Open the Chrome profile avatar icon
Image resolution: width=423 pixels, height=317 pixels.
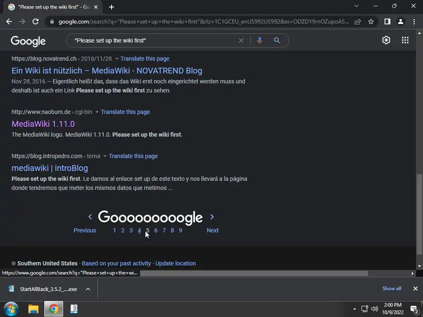coord(401,21)
